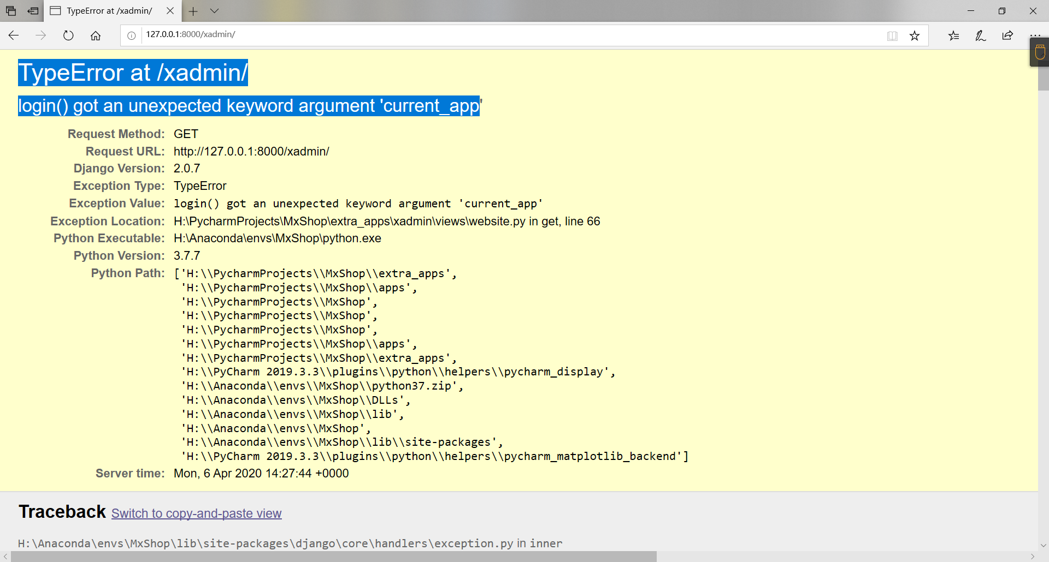Open the settings and more menu
The width and height of the screenshot is (1049, 562).
tap(1035, 35)
